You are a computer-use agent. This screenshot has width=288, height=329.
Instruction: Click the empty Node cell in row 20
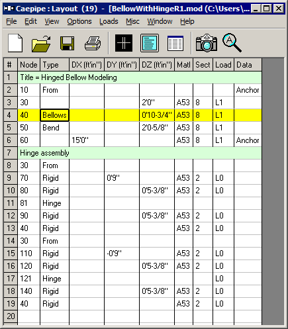click(x=29, y=316)
